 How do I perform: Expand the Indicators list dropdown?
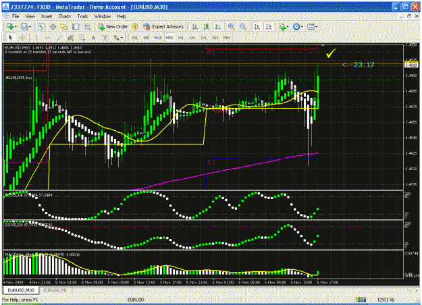[288, 27]
